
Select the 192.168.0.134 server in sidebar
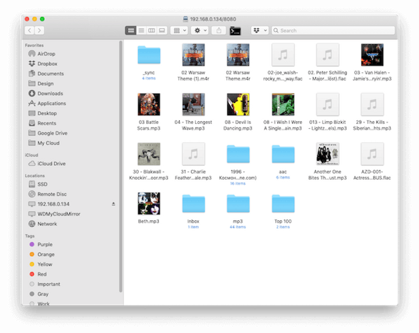tap(49, 204)
